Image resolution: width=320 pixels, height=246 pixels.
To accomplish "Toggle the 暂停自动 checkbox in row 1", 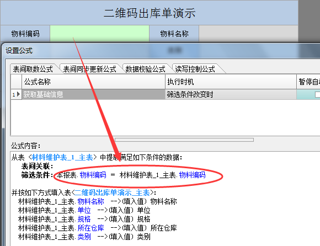I will pyautogui.click(x=317, y=95).
